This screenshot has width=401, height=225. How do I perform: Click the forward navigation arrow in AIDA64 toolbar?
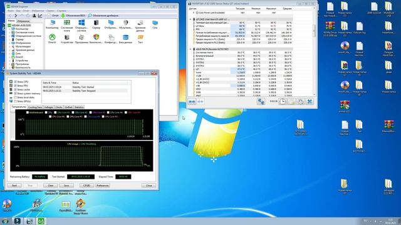point(16,16)
